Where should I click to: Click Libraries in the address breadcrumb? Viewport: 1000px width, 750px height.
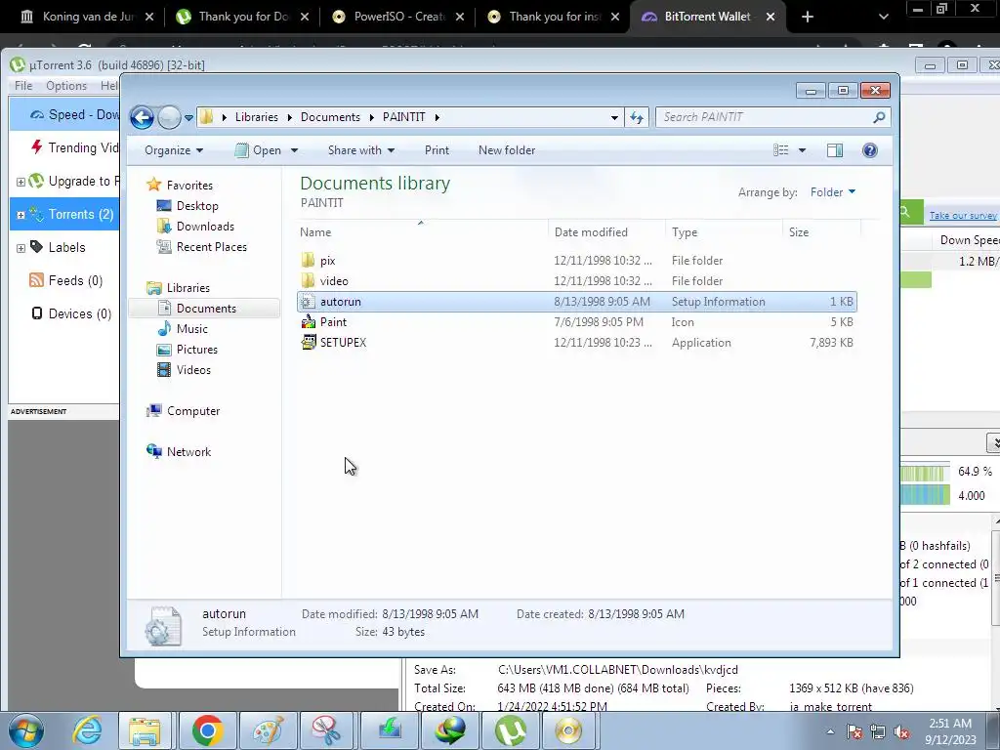[257, 117]
